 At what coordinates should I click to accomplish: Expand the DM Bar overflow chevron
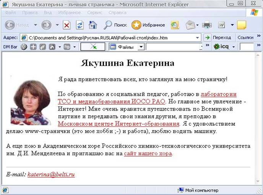(208, 45)
